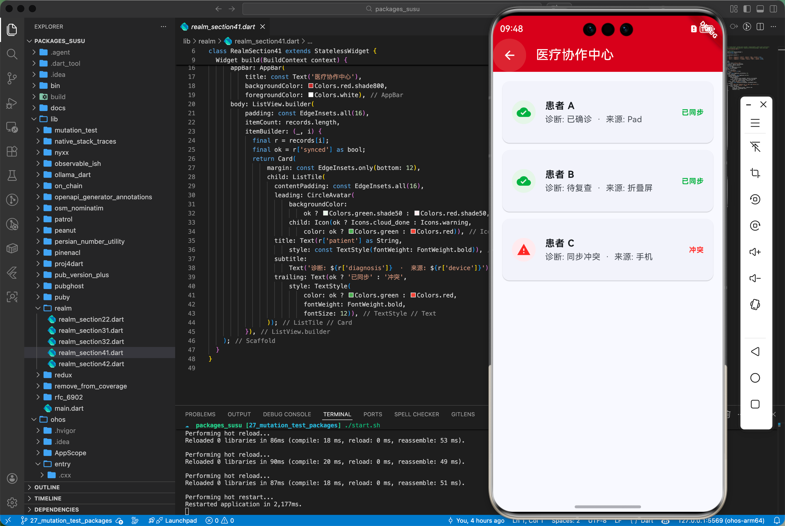Click the Colors.red.shade800 color swatch

coord(311,86)
